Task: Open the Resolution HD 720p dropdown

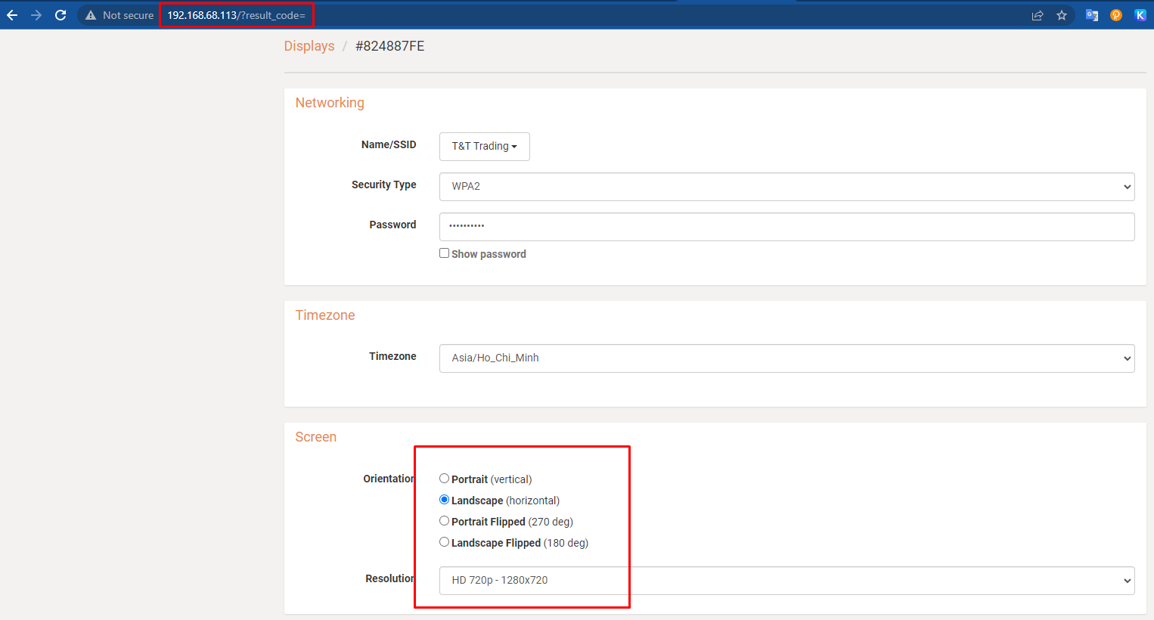Action: point(786,581)
